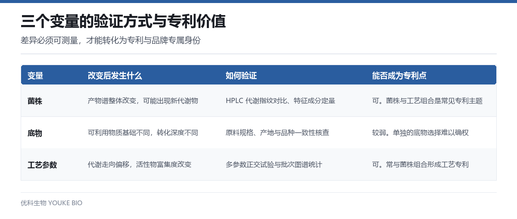Click cell 原料规格、产地与品种一致性核查
The width and height of the screenshot is (517, 219).
(x=277, y=133)
